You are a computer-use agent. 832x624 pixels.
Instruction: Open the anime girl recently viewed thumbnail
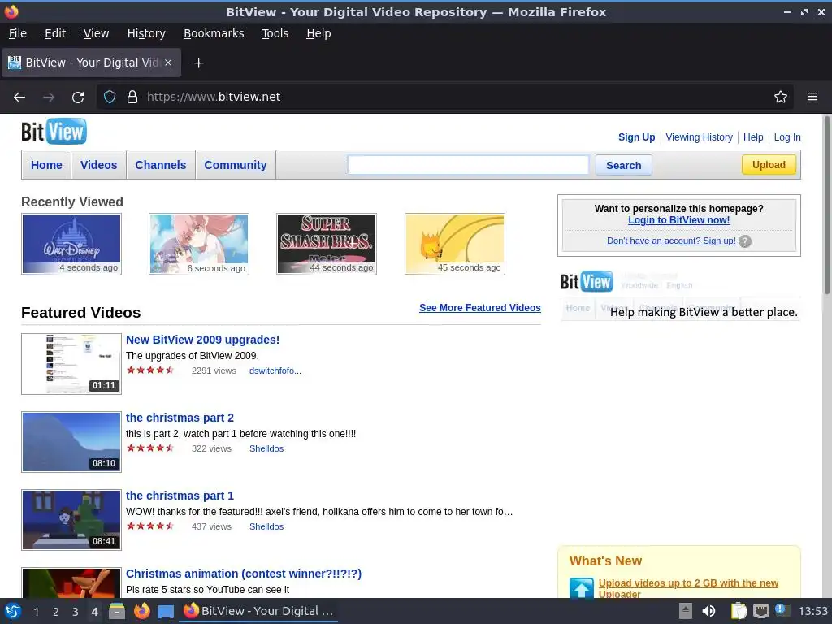click(x=199, y=244)
